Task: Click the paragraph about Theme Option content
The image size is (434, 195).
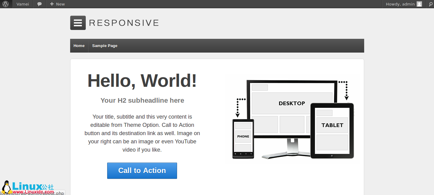Action: [x=142, y=133]
